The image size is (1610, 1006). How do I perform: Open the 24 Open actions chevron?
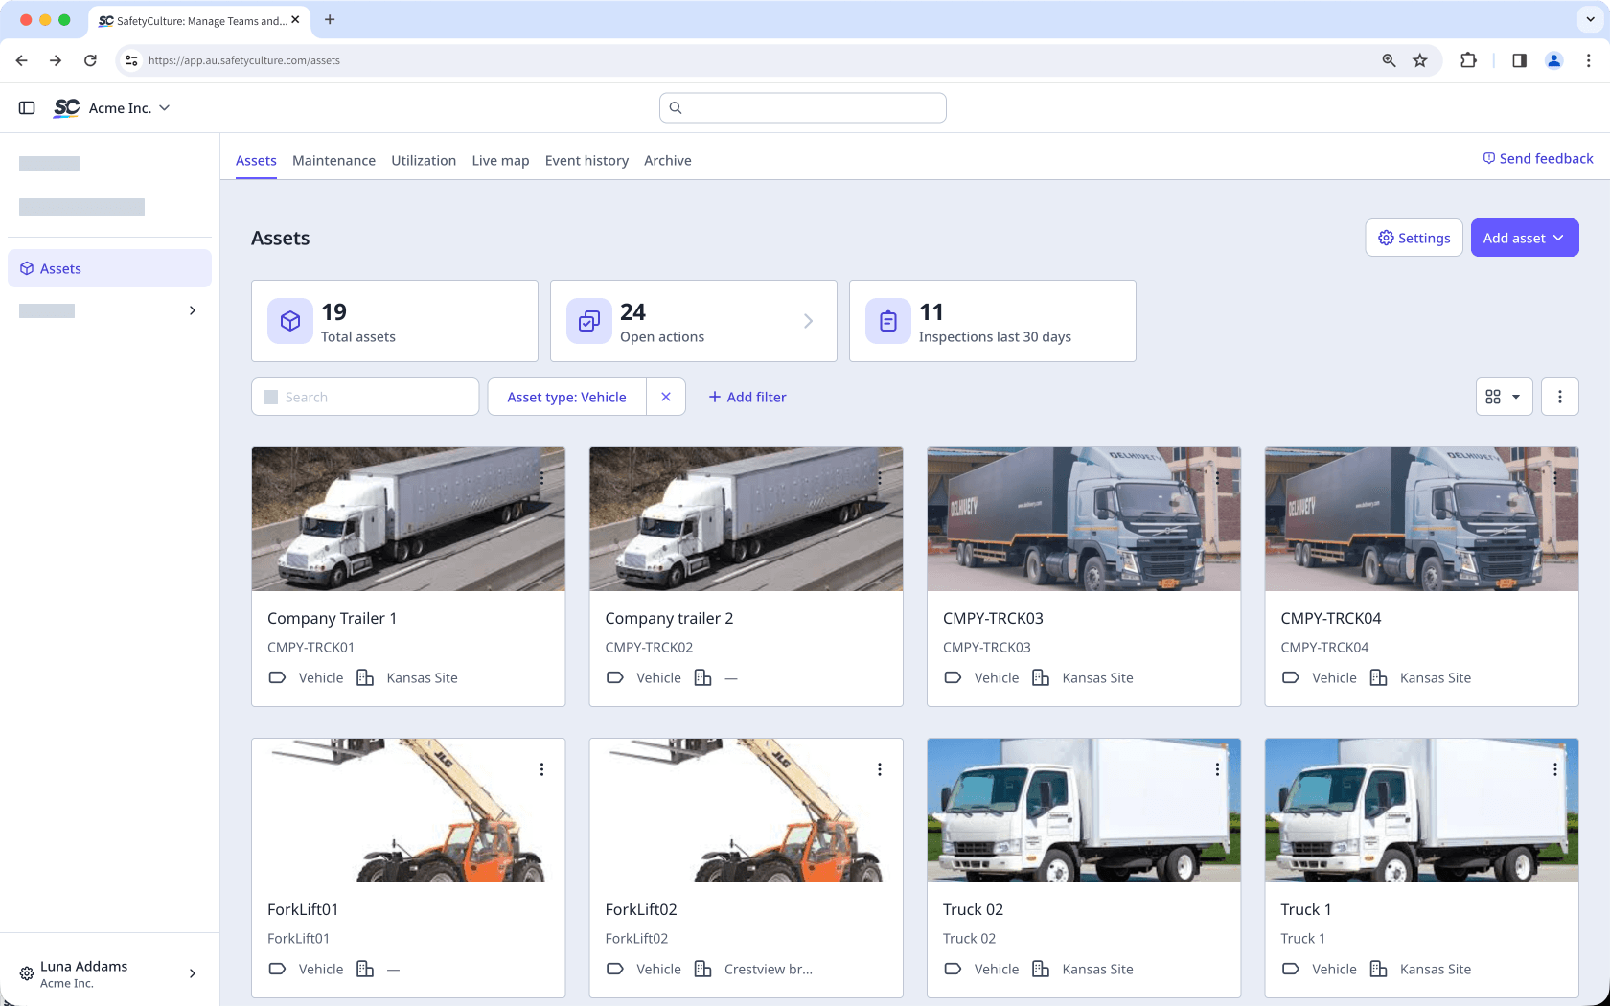[808, 321]
